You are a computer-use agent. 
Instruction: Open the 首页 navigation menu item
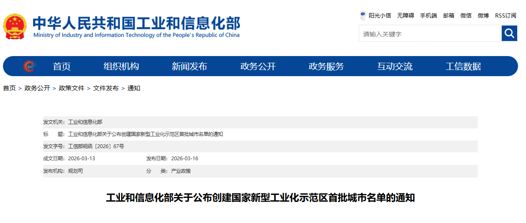[62, 66]
